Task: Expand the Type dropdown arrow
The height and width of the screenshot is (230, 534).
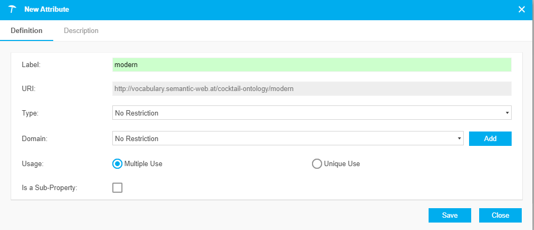Action: tap(507, 113)
